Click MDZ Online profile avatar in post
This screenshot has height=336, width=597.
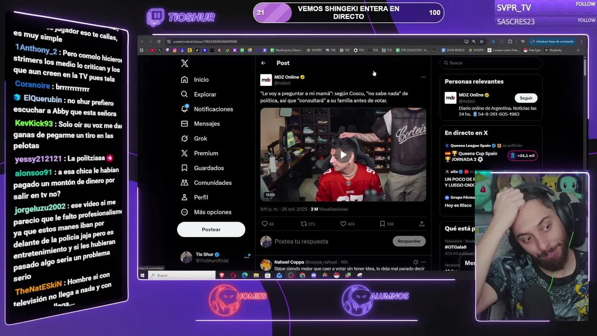point(266,80)
